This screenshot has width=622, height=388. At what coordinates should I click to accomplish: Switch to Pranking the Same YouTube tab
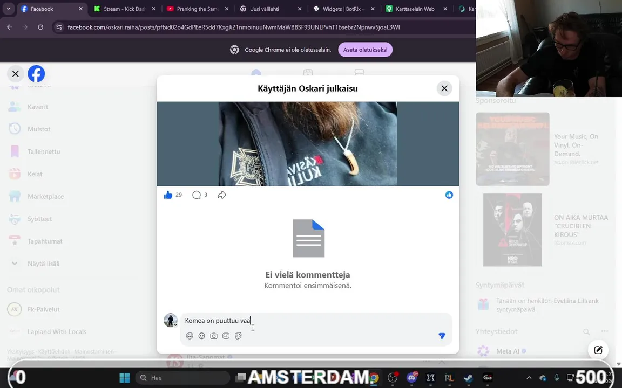[x=198, y=9]
